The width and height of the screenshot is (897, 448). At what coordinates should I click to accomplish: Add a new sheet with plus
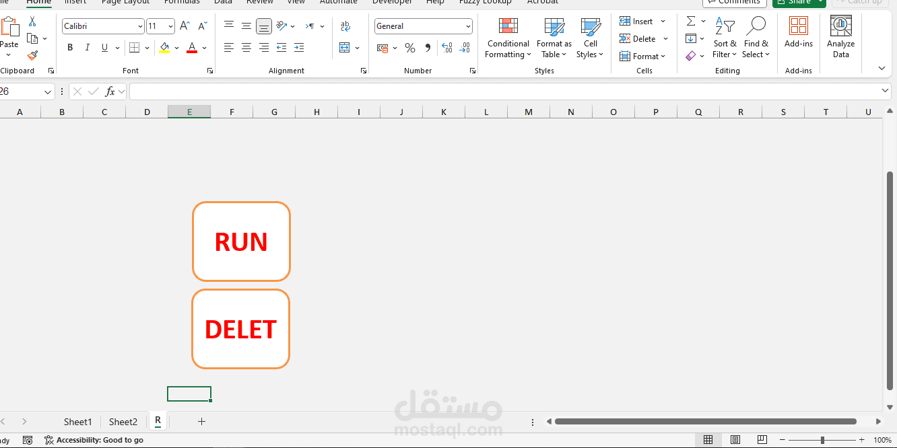pos(201,422)
